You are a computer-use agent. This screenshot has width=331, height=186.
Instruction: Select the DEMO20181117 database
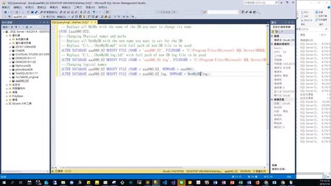[25, 58]
